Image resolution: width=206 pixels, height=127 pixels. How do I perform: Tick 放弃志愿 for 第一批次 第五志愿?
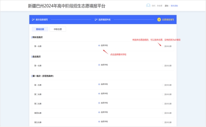point(163,122)
